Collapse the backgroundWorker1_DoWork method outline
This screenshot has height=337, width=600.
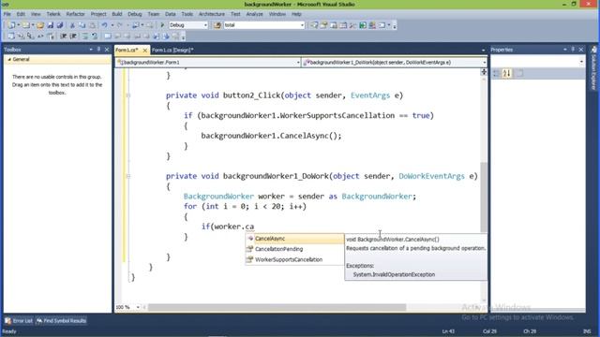coord(128,176)
